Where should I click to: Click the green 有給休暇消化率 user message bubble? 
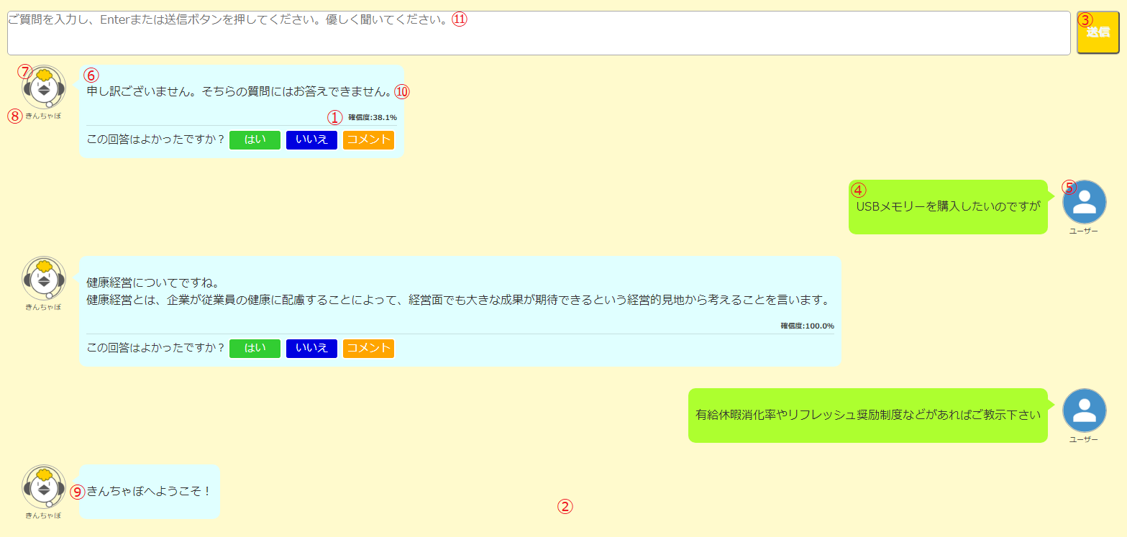(868, 416)
